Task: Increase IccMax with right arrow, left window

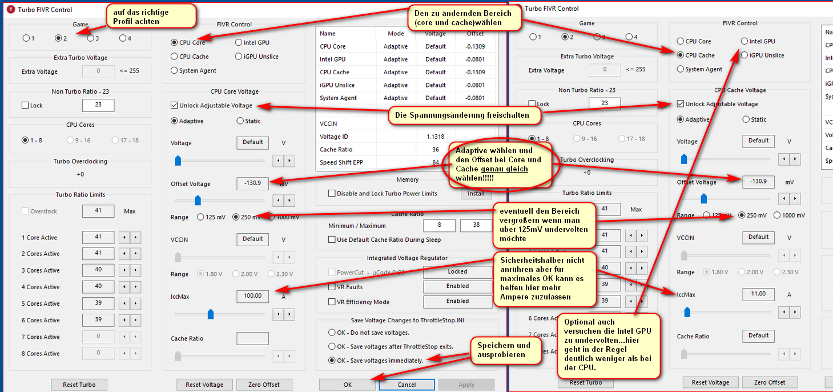Action: 289,314
